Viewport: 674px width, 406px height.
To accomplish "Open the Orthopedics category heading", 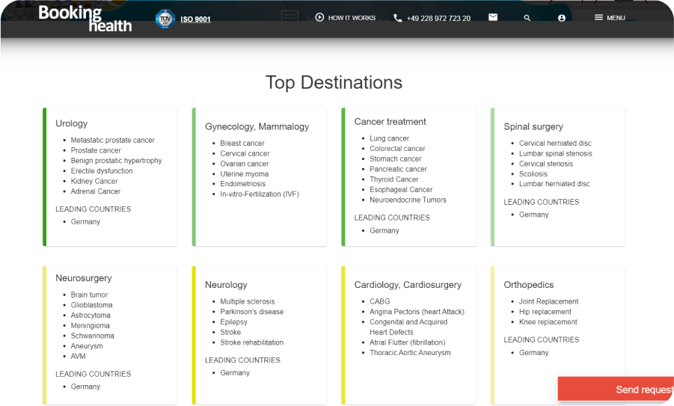I will [x=529, y=285].
